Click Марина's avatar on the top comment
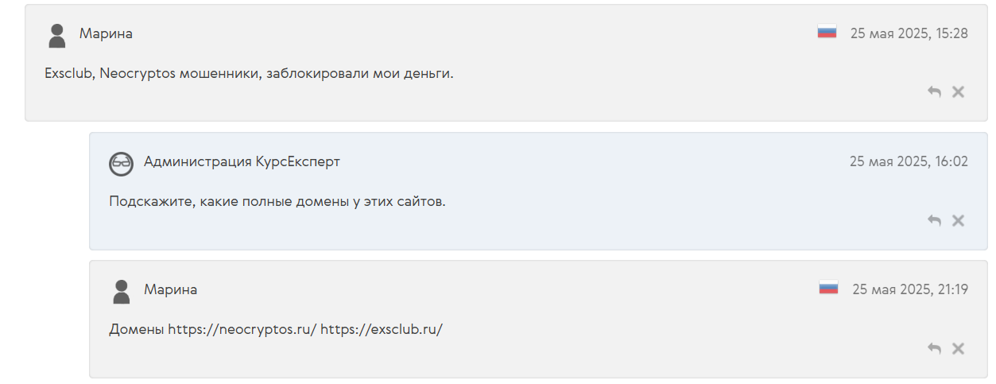This screenshot has width=996, height=384. click(56, 36)
